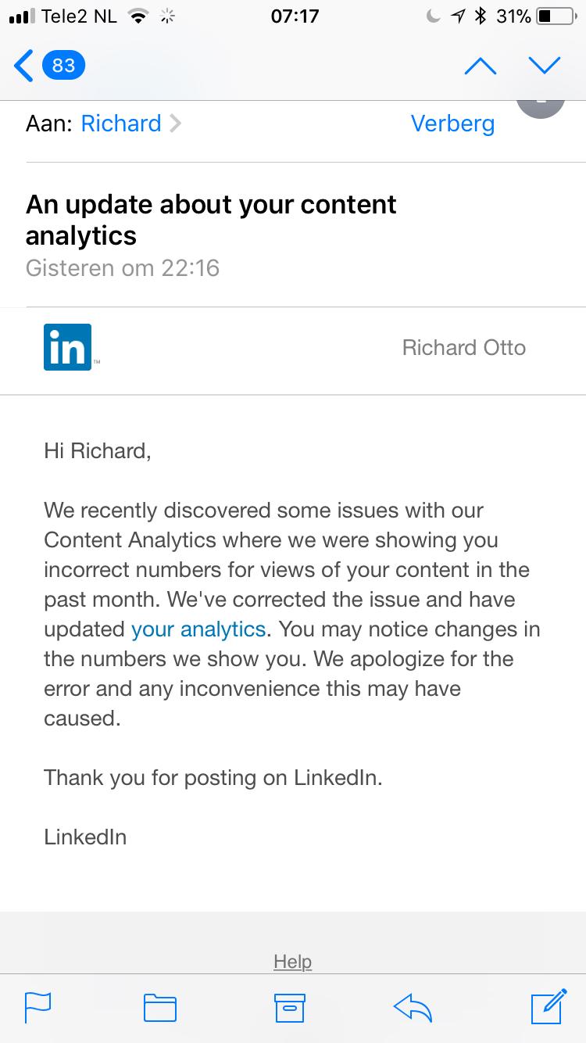This screenshot has height=1043, width=586.
Task: Tap the recipient name Richard
Action: click(x=121, y=124)
